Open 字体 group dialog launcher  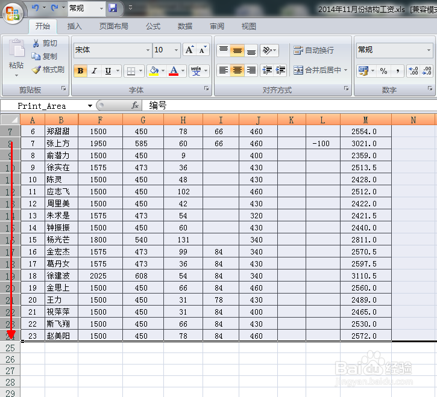[x=207, y=88]
